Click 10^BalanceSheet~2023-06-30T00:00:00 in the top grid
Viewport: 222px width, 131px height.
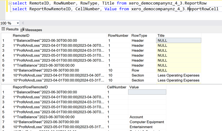pyautogui.click(x=59, y=70)
